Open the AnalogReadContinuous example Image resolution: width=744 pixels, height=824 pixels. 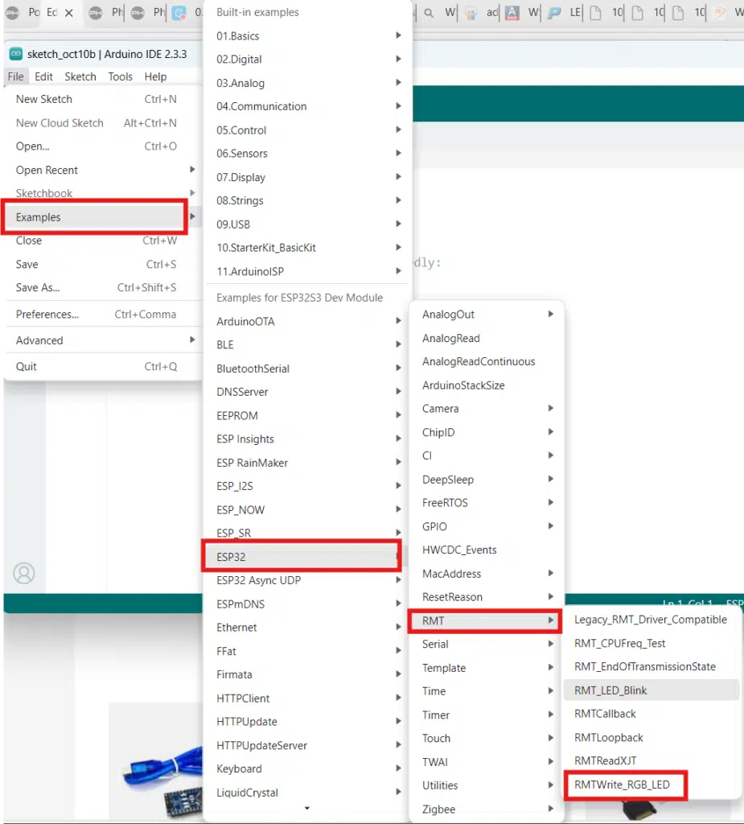point(487,361)
